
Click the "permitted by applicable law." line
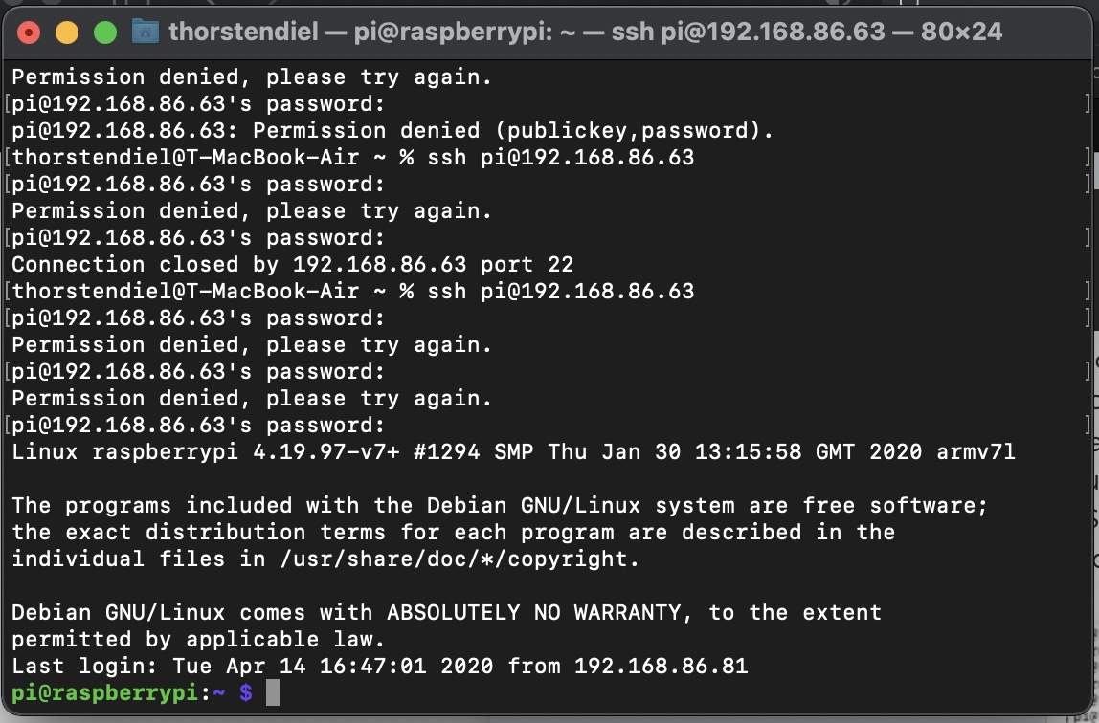[198, 640]
